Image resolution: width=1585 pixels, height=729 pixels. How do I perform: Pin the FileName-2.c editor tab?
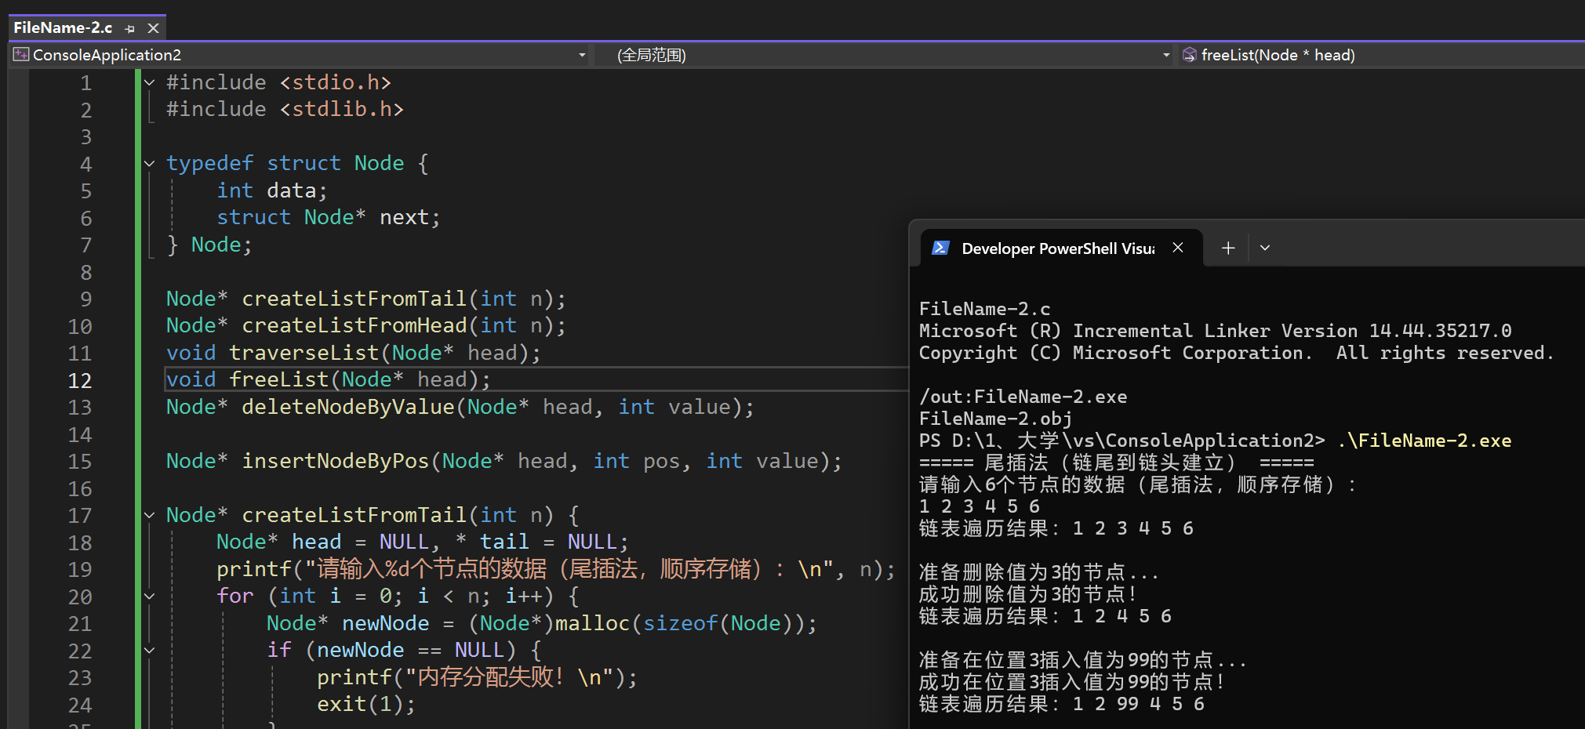[x=130, y=29]
